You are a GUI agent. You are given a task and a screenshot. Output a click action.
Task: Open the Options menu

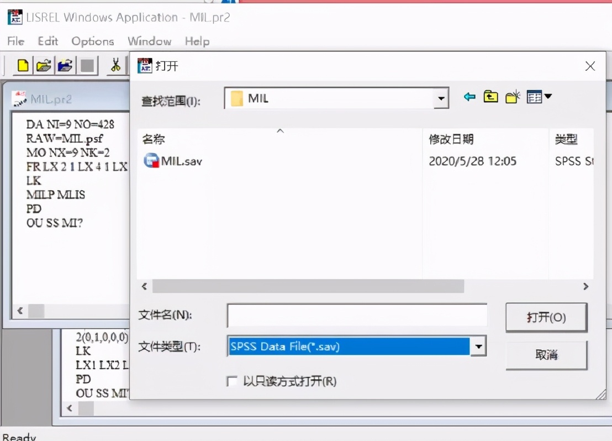92,41
